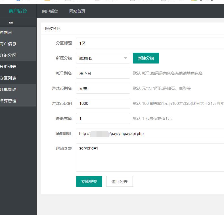The image size is (224, 215).
Task: Expand the 分组分区 sidebar section
Action: [x=8, y=55]
